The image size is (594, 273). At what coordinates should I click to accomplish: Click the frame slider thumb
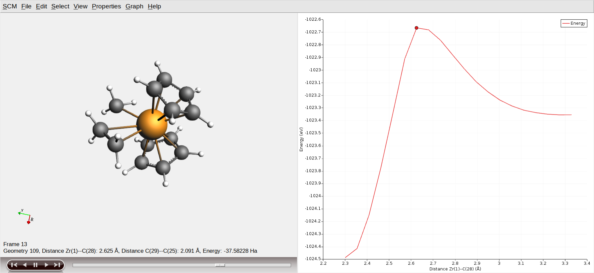[x=220, y=265]
